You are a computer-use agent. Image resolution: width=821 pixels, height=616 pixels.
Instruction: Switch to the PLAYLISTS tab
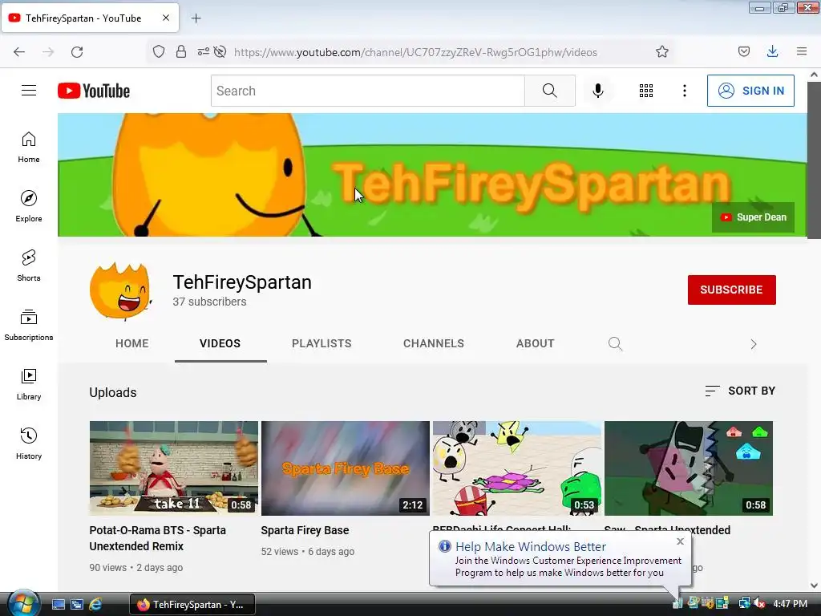coord(322,343)
